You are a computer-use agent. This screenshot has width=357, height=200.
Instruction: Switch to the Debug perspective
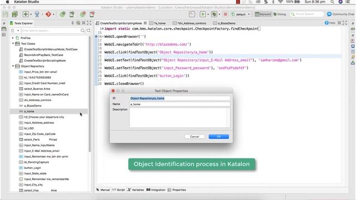pyautogui.click(x=279, y=14)
